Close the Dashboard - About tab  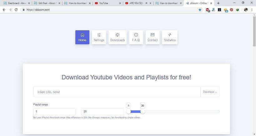tap(29, 3)
